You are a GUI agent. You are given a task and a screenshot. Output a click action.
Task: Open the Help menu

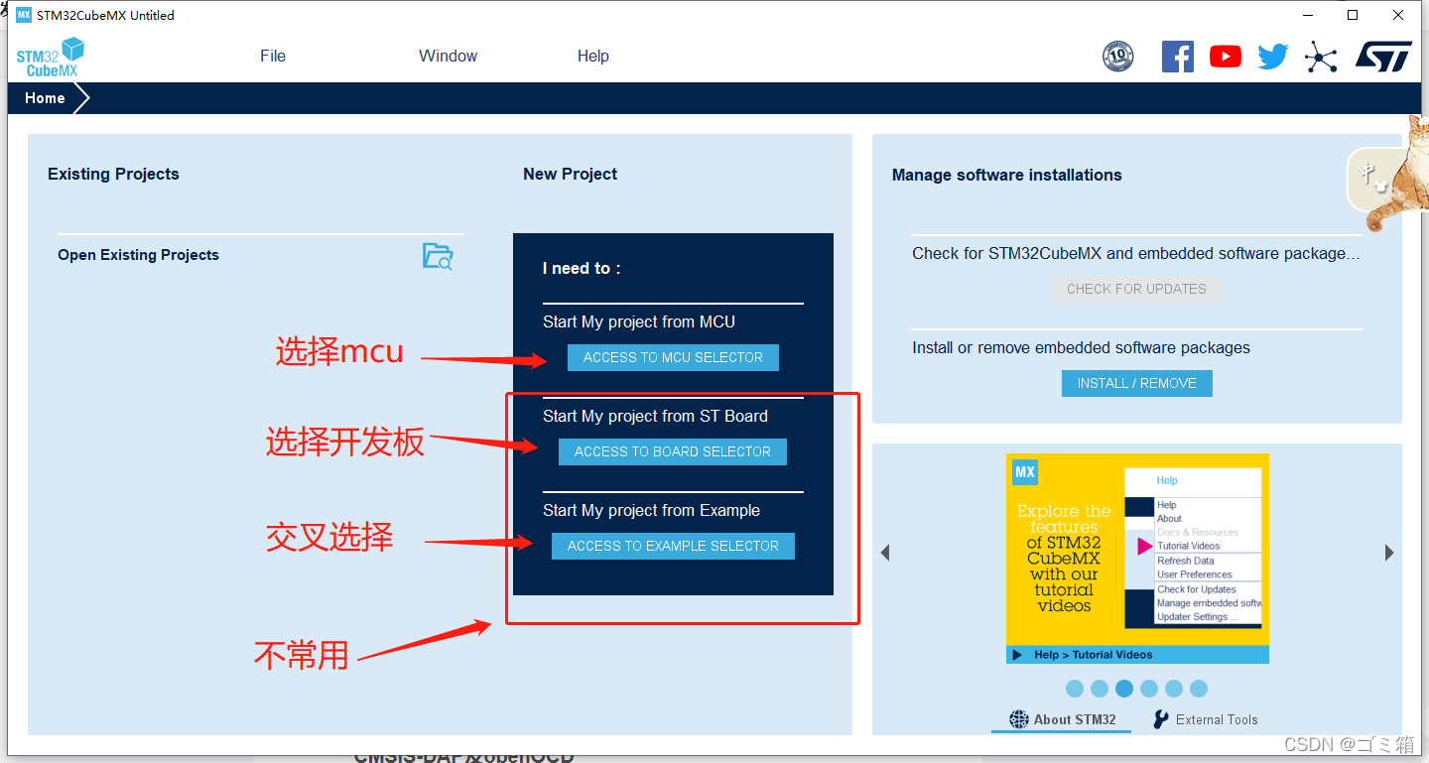pos(593,56)
